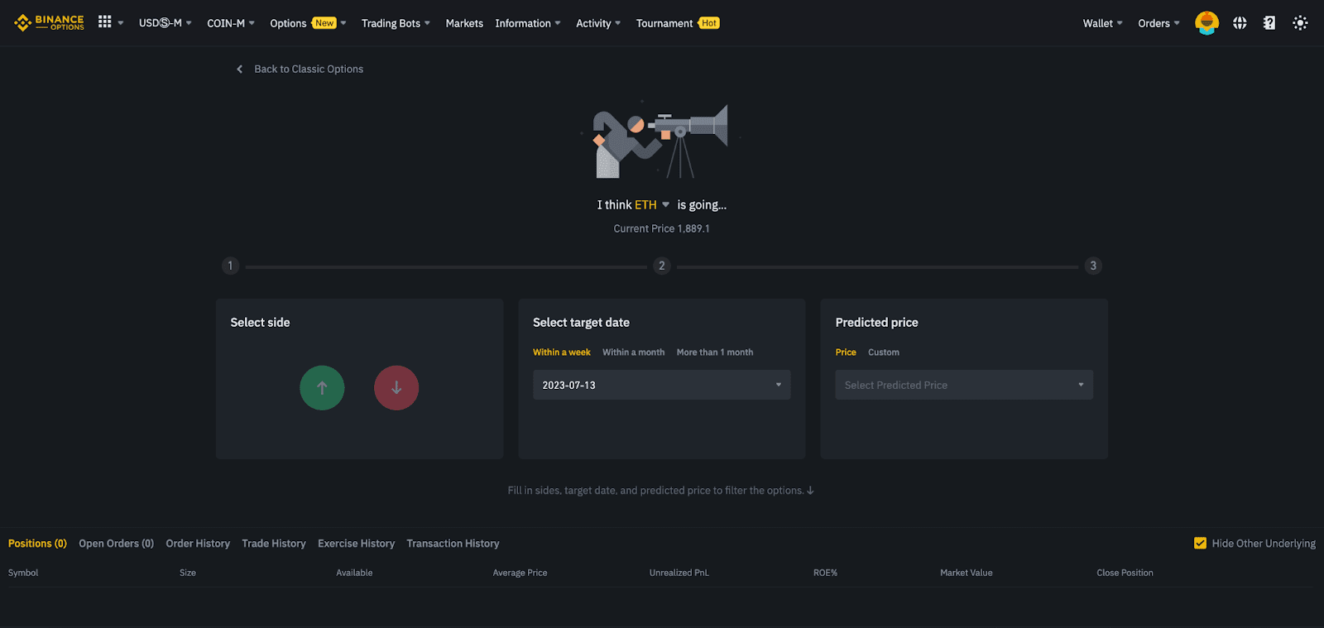Image resolution: width=1324 pixels, height=628 pixels.
Task: Go Back to Classic Options
Action: pos(309,70)
